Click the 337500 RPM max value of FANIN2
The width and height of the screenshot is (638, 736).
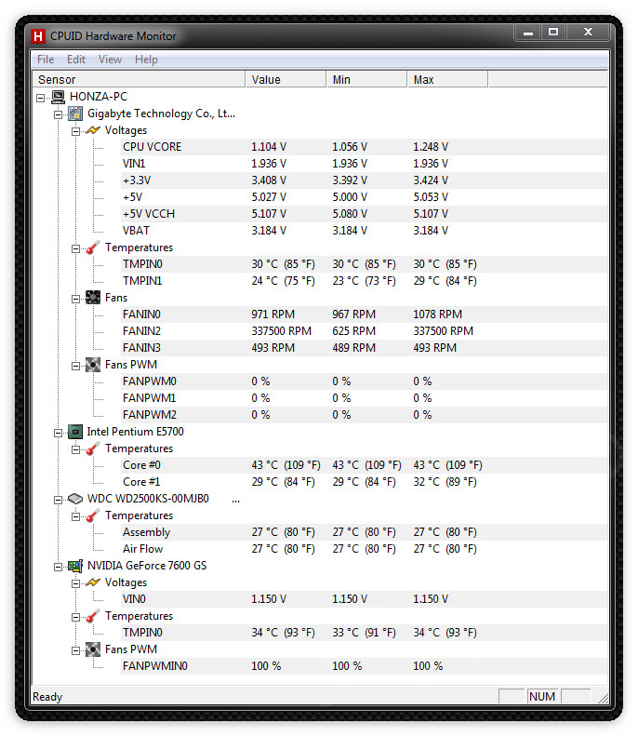pos(443,331)
